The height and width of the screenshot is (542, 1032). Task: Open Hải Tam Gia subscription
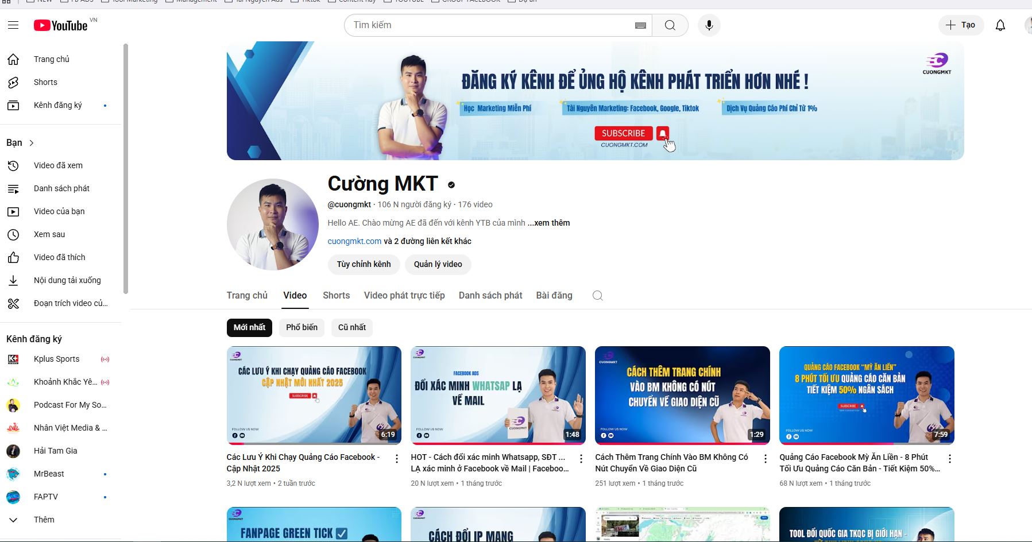60,451
